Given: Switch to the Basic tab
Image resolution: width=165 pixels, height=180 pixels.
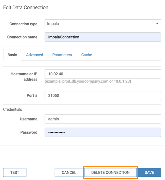Looking at the screenshot, I should [12, 55].
